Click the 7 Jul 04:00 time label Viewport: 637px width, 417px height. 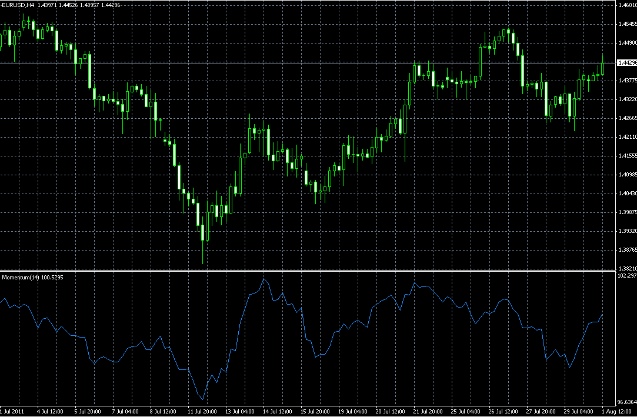125,411
